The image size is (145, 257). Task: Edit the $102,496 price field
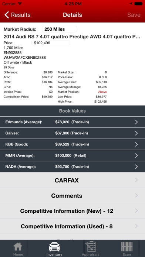pos(51,43)
